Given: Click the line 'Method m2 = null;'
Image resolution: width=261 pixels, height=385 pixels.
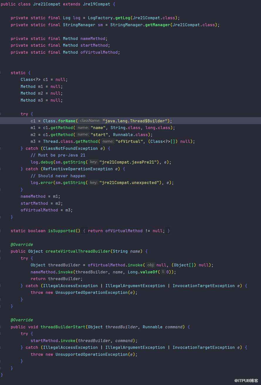Looking at the screenshot, I should tap(42, 93).
